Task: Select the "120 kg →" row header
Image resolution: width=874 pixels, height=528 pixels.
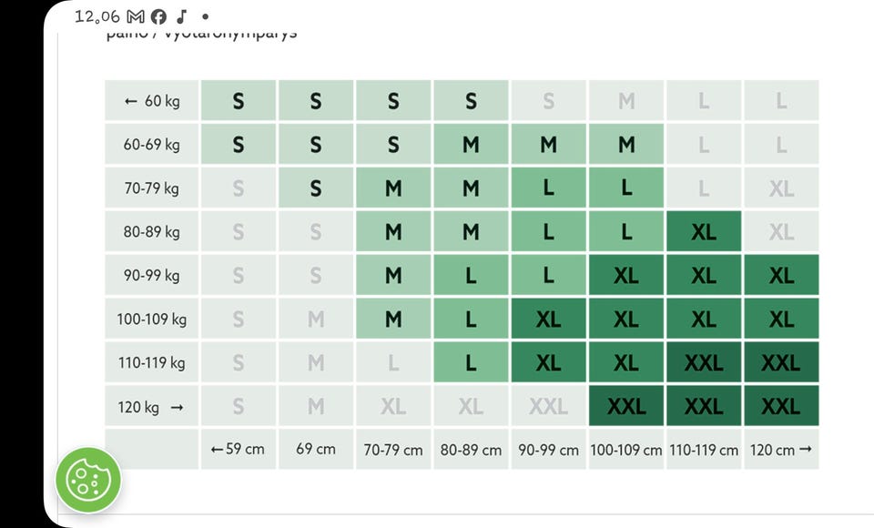Action: 152,407
